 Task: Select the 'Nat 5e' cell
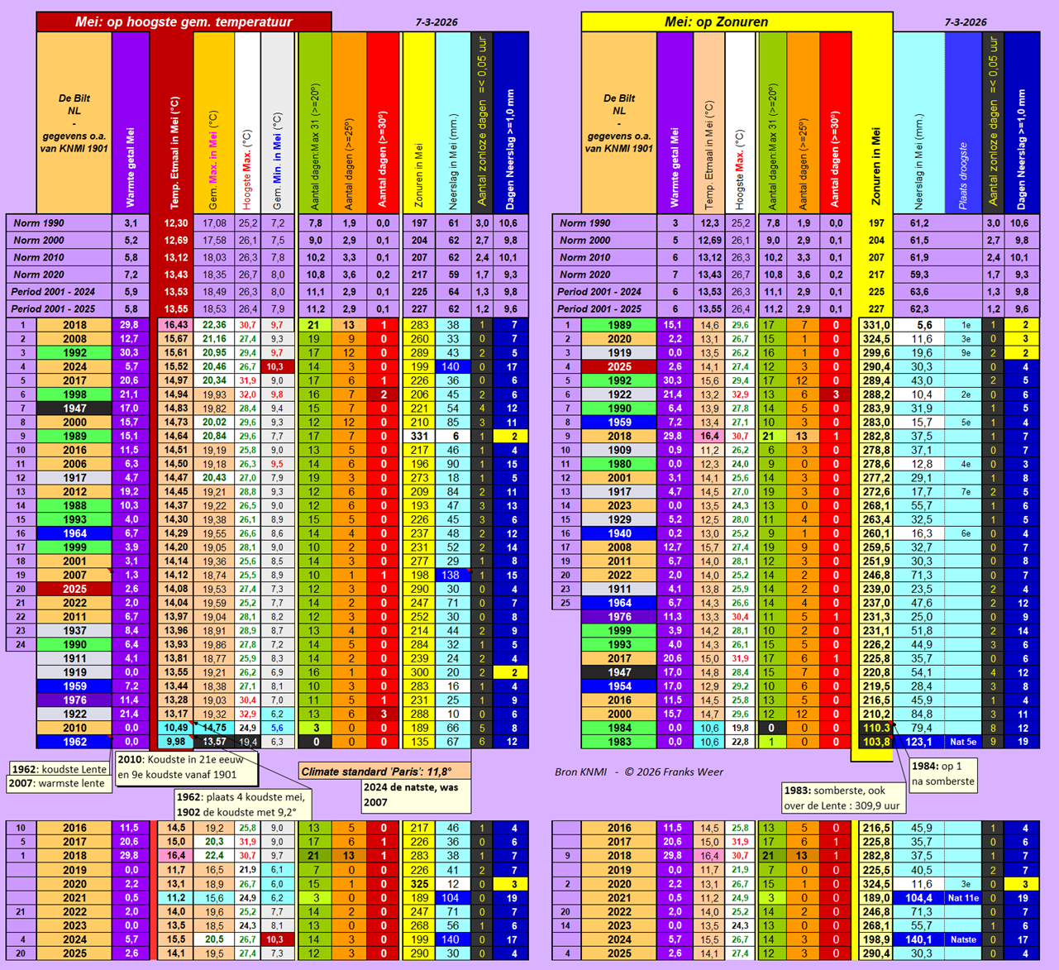click(x=963, y=742)
